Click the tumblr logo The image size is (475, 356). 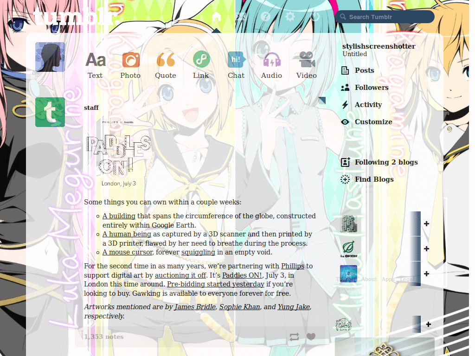(76, 17)
